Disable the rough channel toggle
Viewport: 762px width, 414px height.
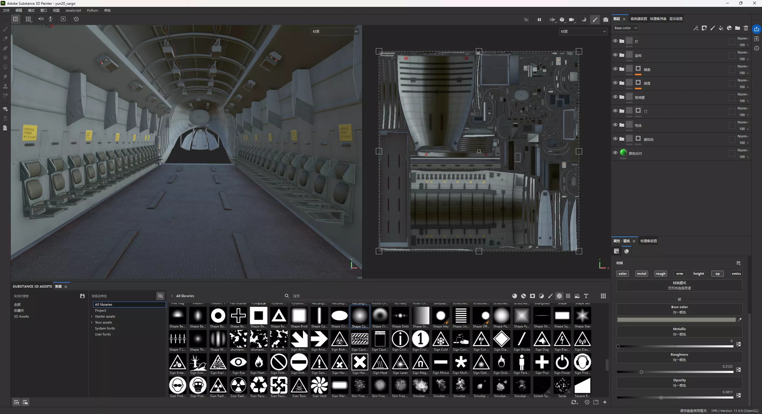(660, 274)
